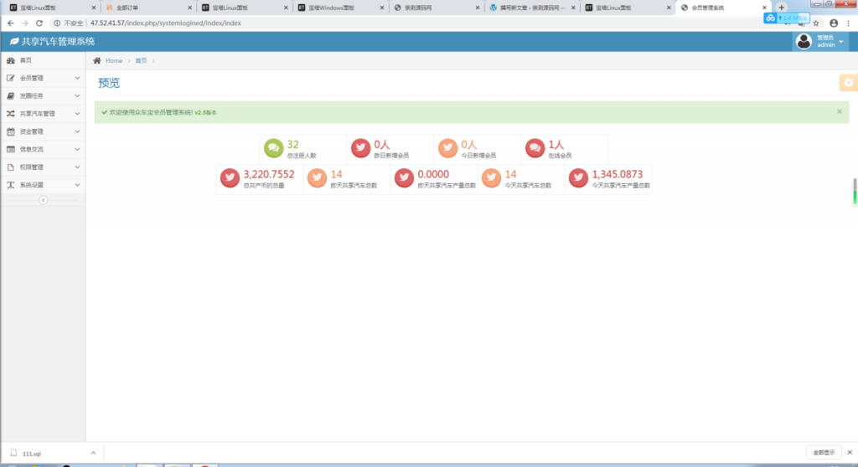
Task: Click the dashboard icon beside 首页
Action: [11, 60]
